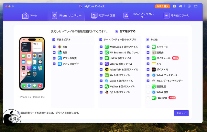Uncheck ボイスメール checkbox

(148, 58)
